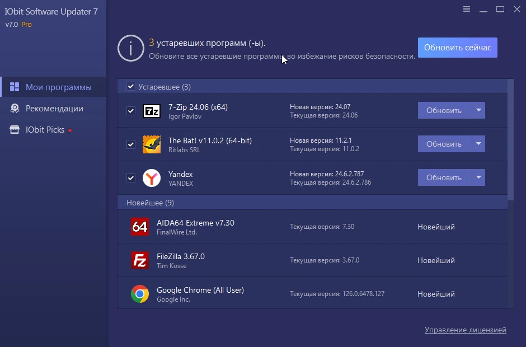Click Обновить for The Bat!
The width and height of the screenshot is (526, 347).
click(444, 144)
